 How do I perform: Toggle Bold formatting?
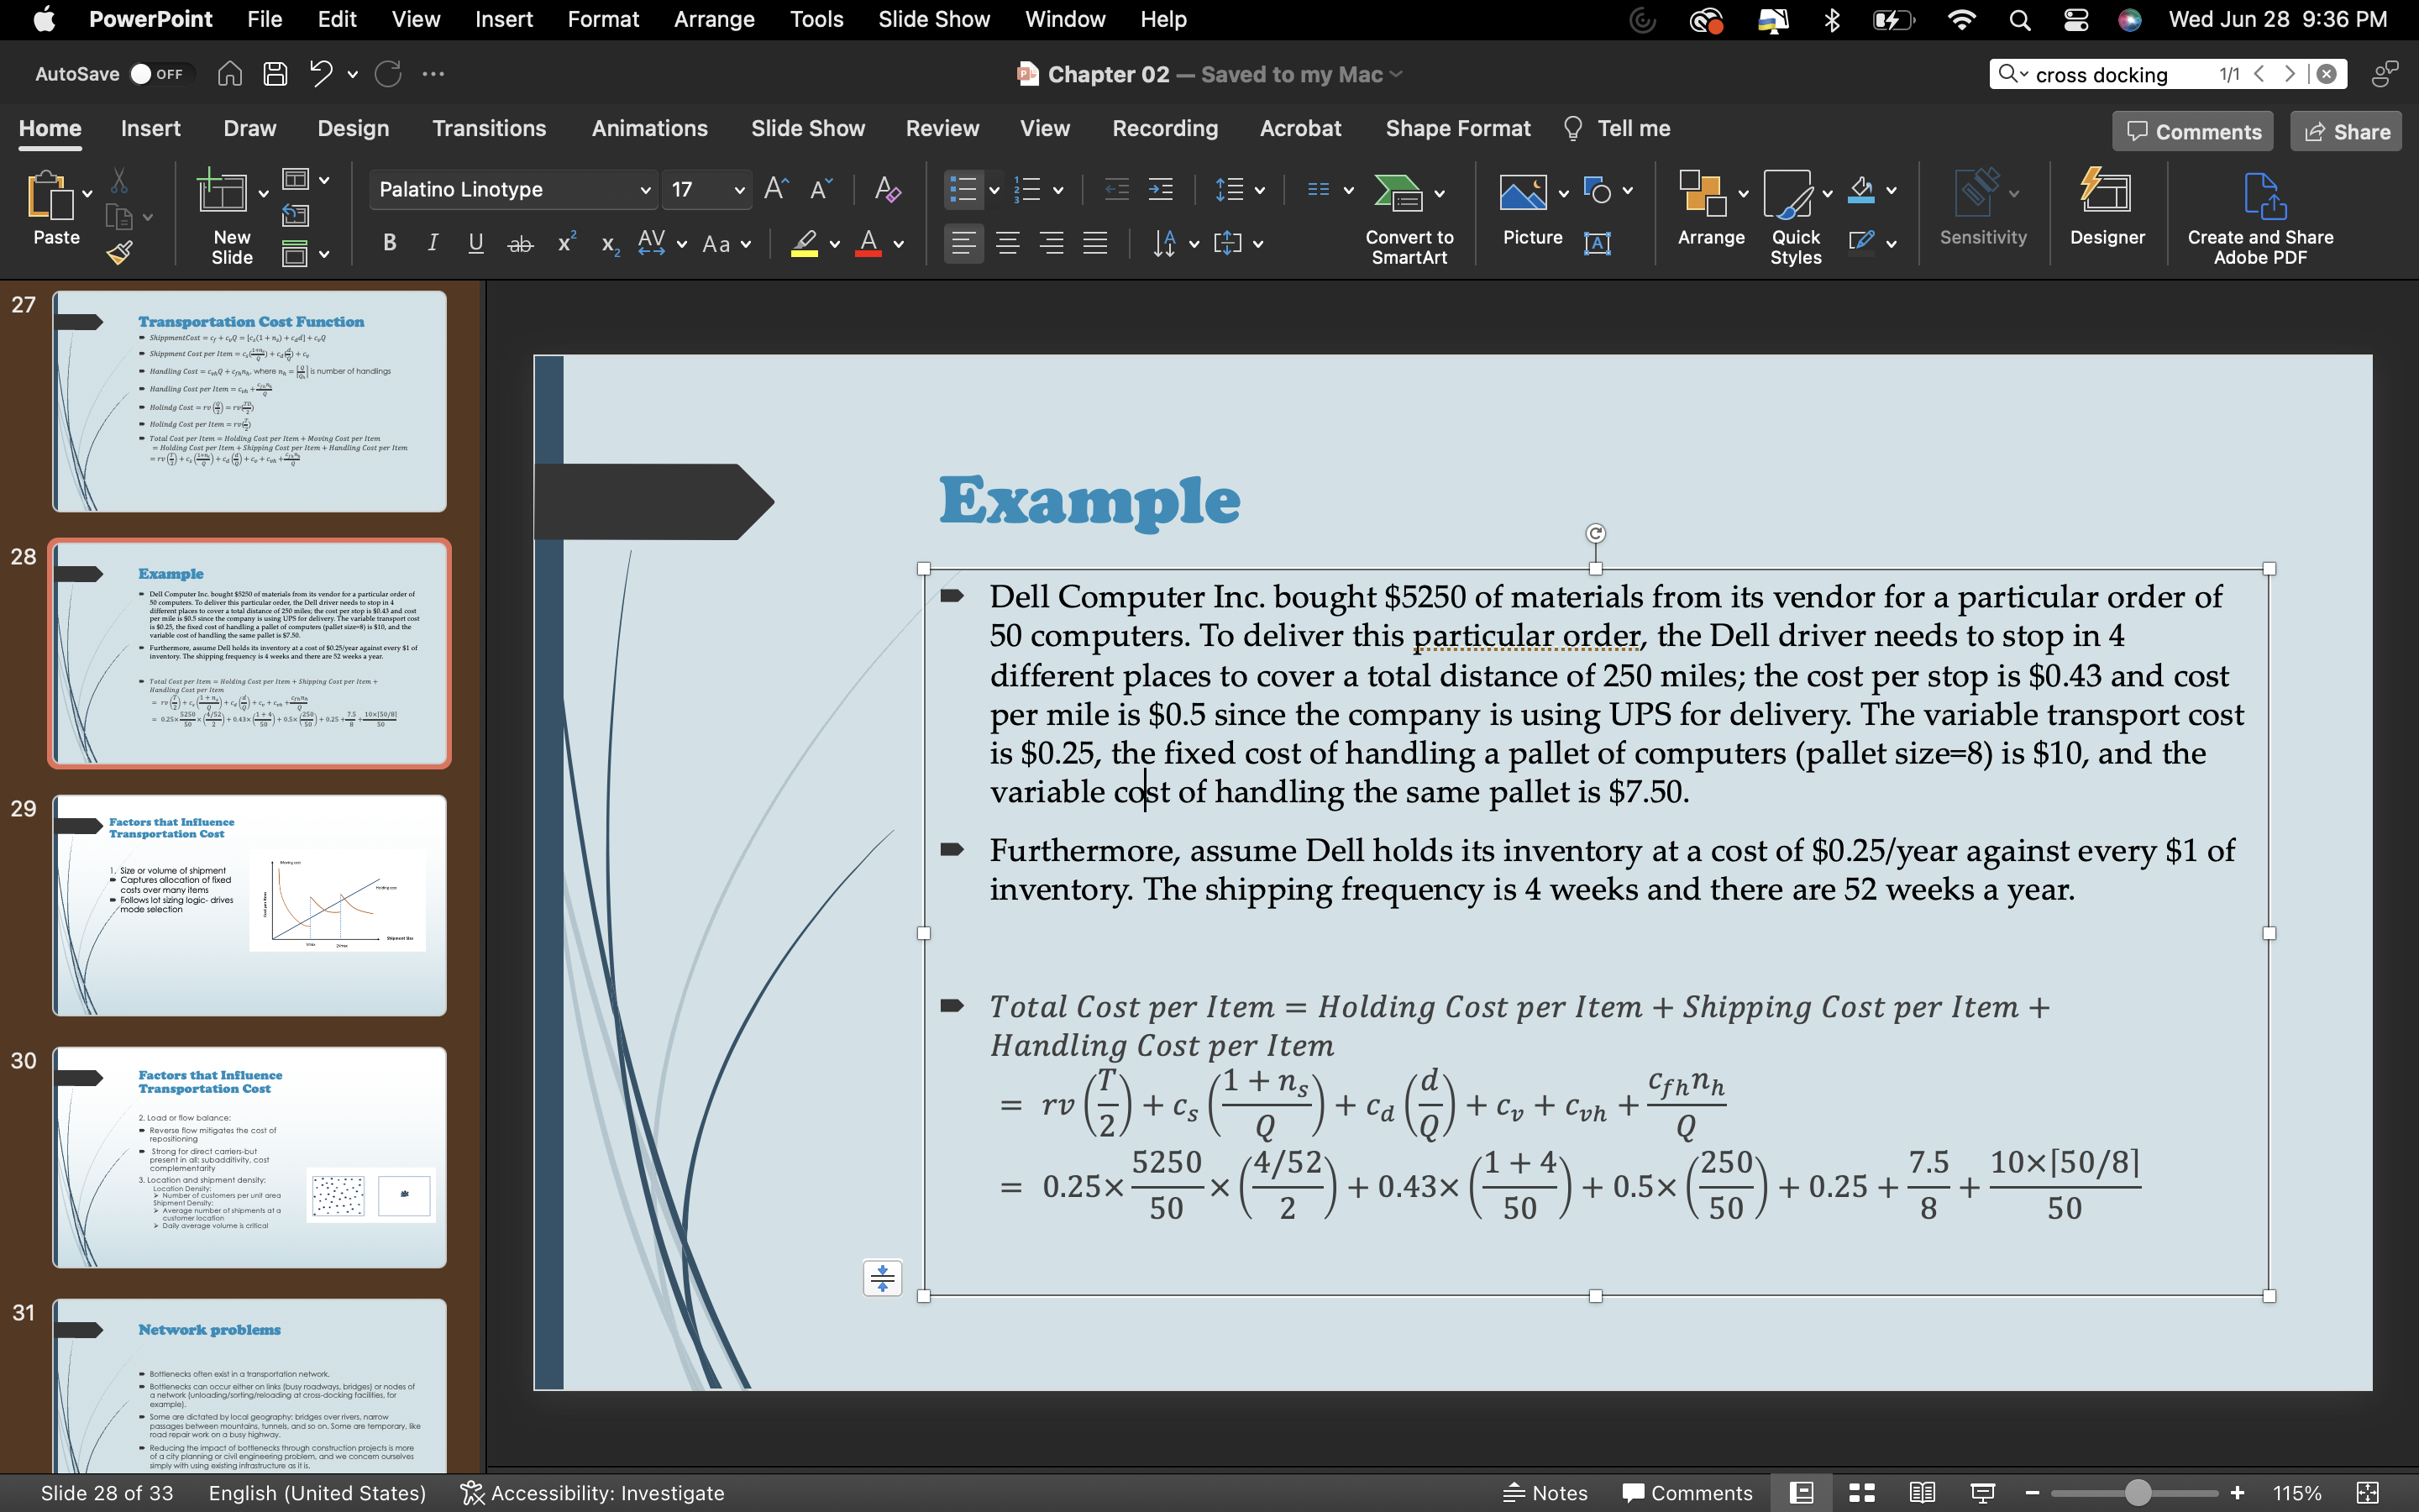[x=390, y=243]
